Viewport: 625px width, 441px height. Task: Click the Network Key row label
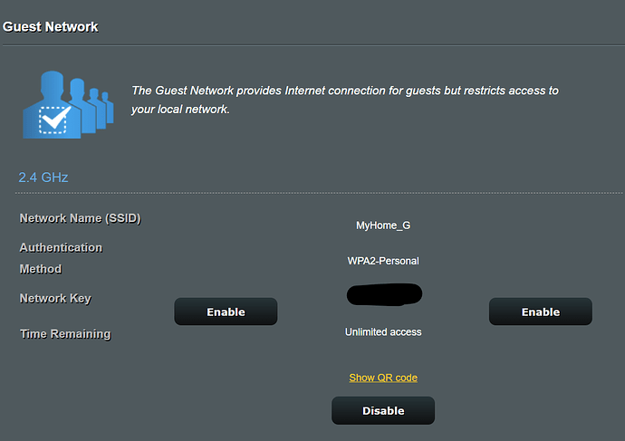coord(55,299)
